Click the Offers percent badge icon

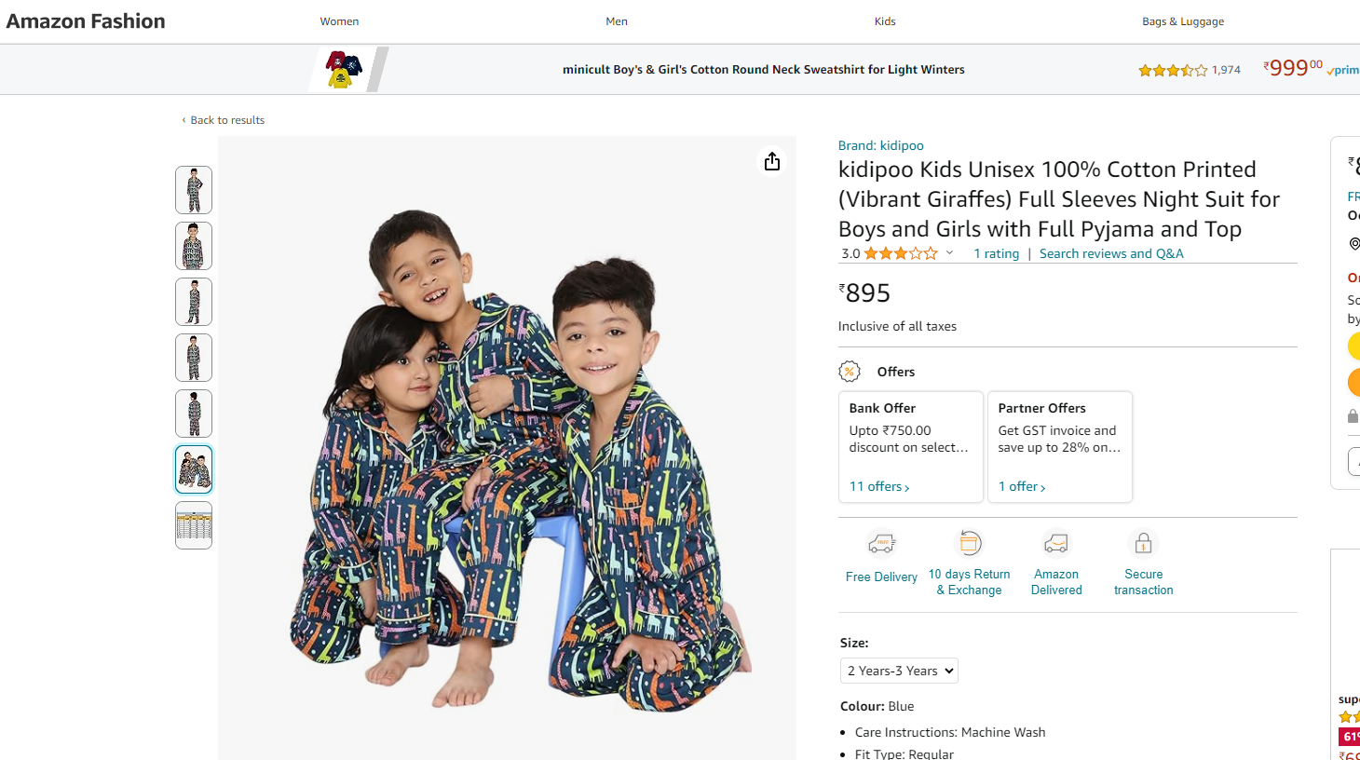pyautogui.click(x=850, y=372)
